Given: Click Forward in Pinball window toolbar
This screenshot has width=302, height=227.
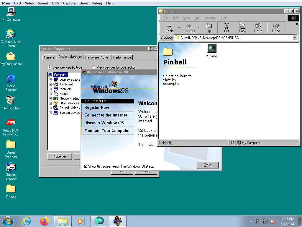Looking at the screenshot, I should [x=189, y=28].
